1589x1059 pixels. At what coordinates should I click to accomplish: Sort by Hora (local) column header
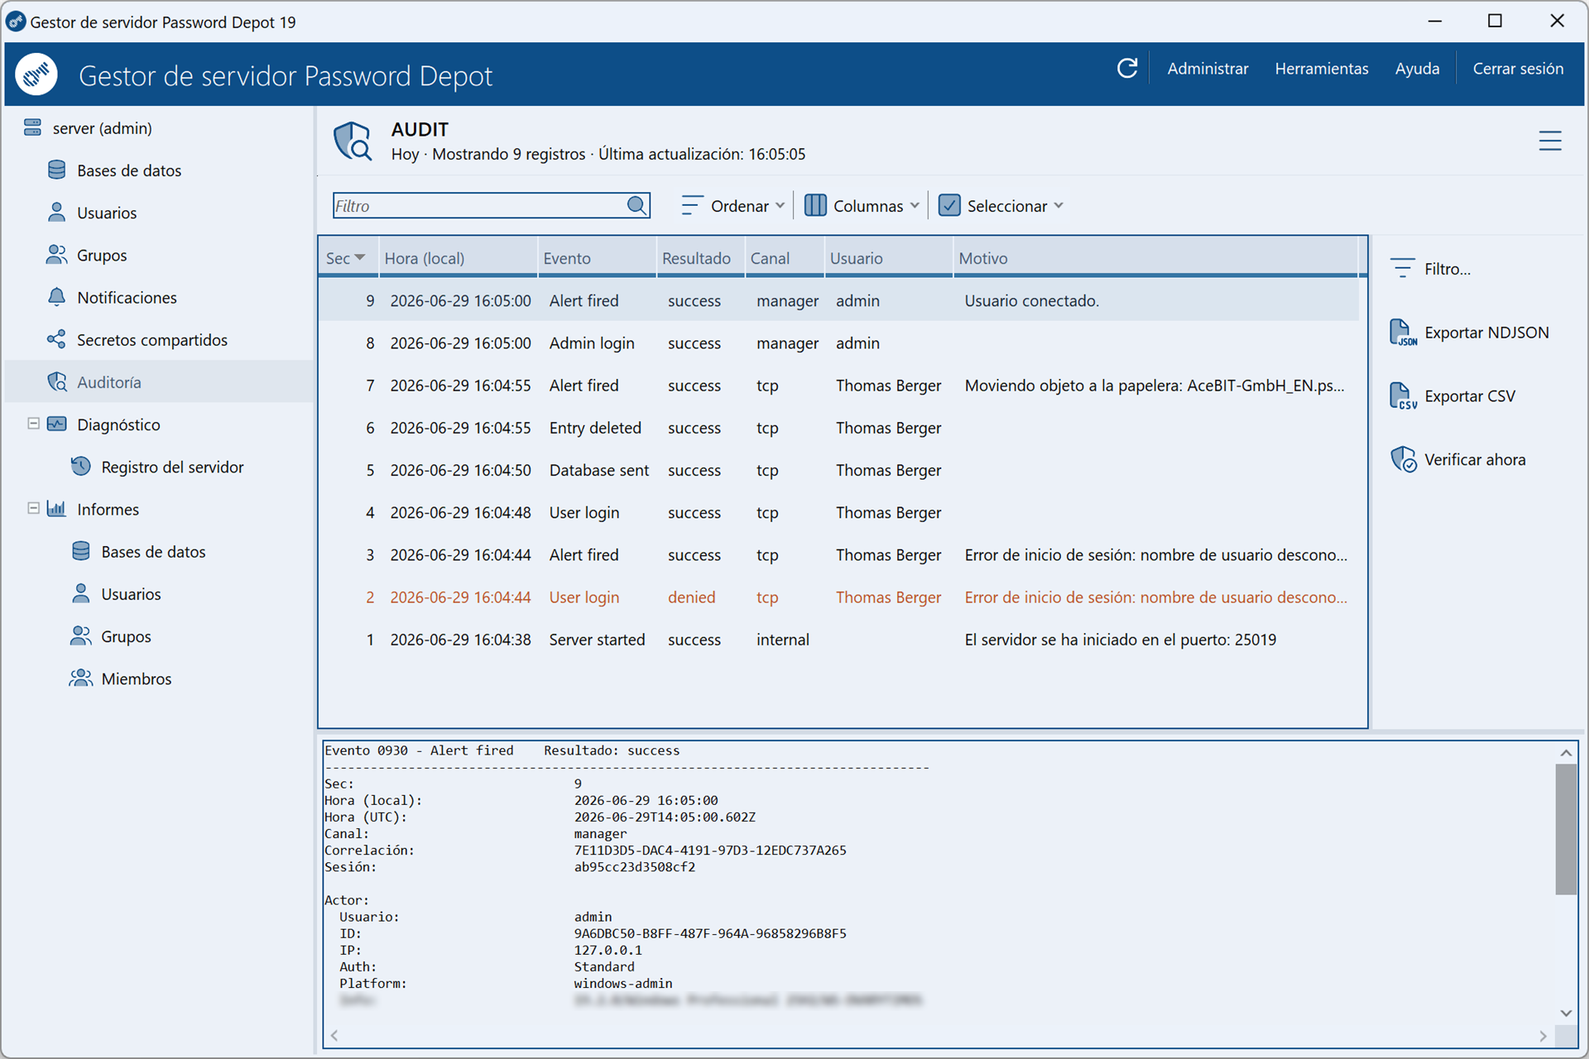(458, 258)
